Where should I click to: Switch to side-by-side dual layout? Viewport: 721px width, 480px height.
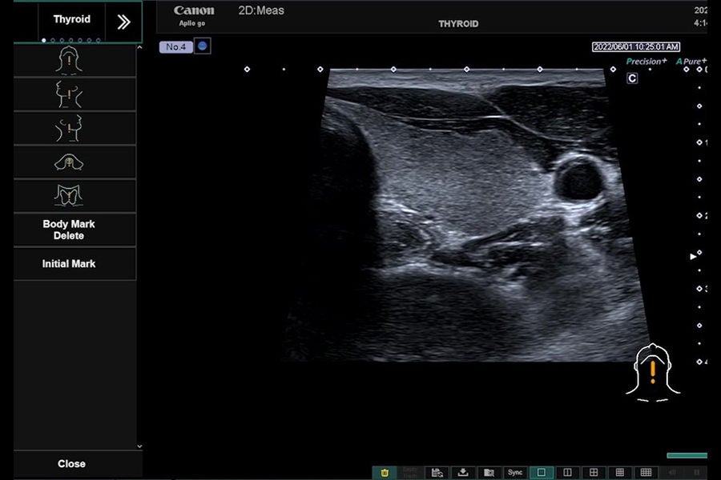[x=567, y=472]
